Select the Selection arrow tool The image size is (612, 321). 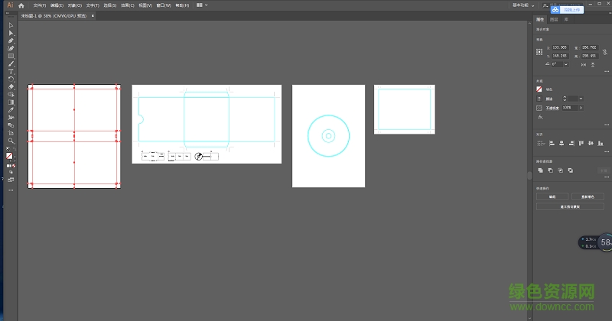[x=11, y=26]
